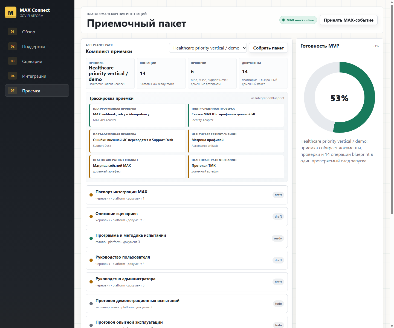The width and height of the screenshot is (394, 328).
Task: Click the ready badge on Программа и методика испытаний
Action: point(278,238)
